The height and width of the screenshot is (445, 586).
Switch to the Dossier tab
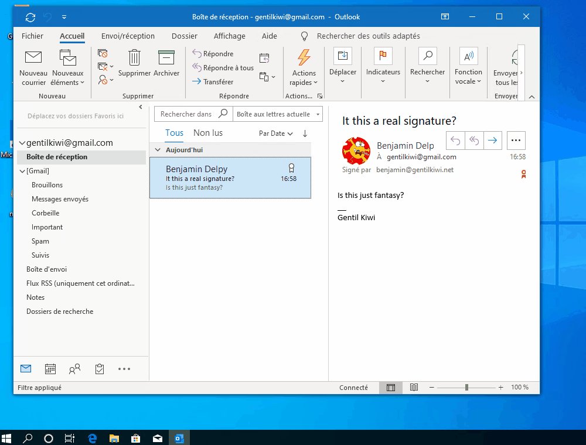point(184,36)
